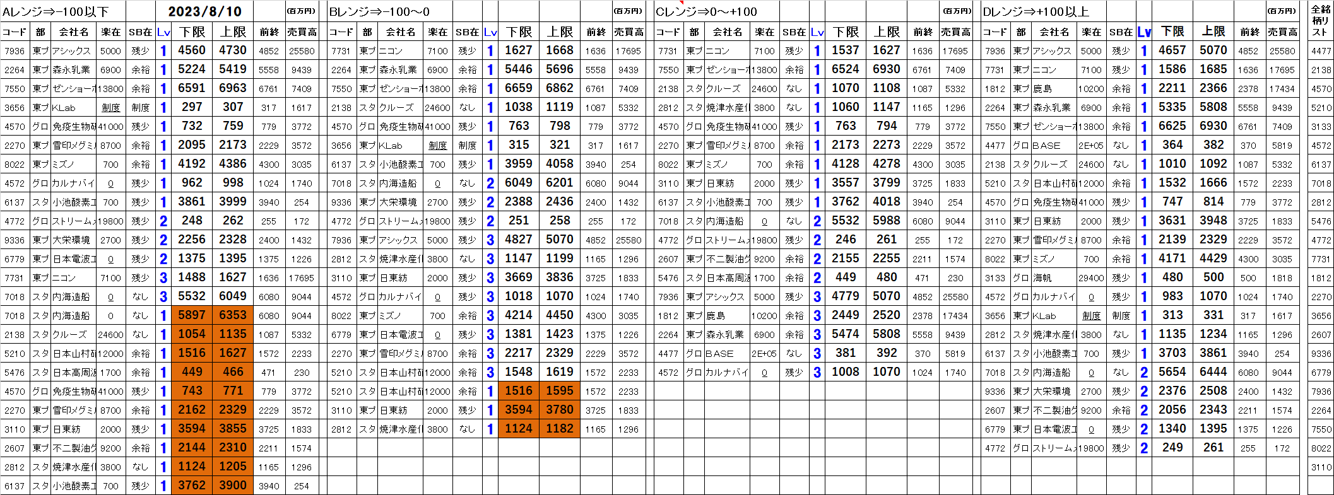Select the B range value 5446

[x=519, y=69]
